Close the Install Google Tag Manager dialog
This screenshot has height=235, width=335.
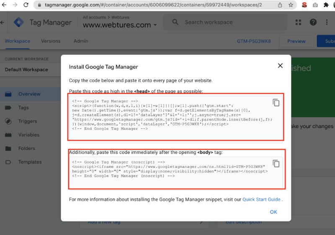point(280,66)
